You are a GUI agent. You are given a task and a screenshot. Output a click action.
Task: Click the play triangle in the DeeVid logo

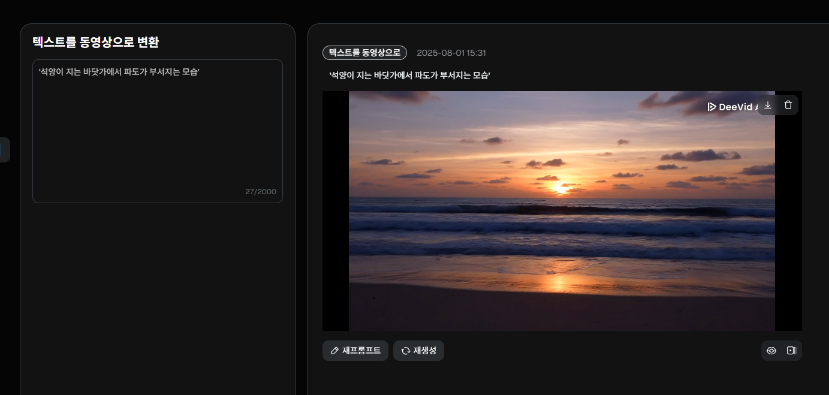click(712, 107)
